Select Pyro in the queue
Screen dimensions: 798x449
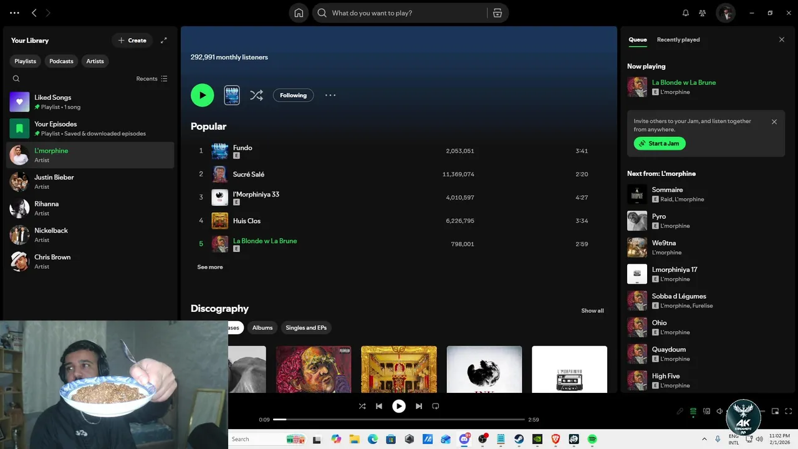pyautogui.click(x=706, y=221)
